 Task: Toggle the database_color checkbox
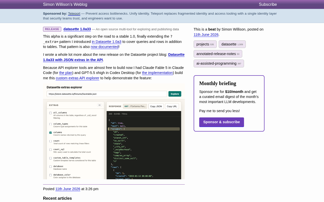50,175
